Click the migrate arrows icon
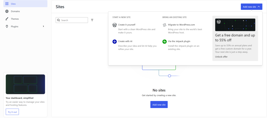267x118 pixels. [165, 25]
